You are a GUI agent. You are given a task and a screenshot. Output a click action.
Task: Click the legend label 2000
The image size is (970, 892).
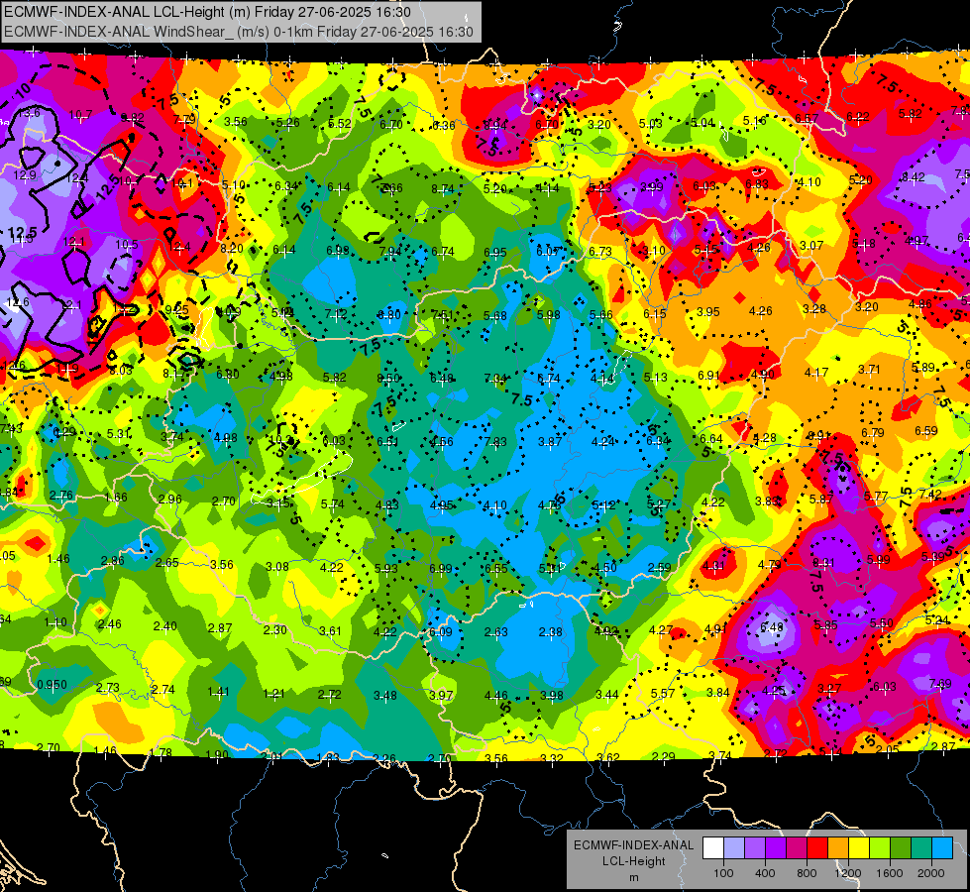[x=931, y=873]
